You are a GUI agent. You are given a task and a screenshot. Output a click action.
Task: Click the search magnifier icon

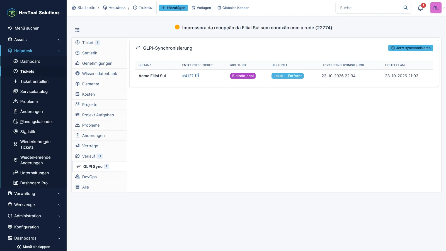pyautogui.click(x=406, y=8)
